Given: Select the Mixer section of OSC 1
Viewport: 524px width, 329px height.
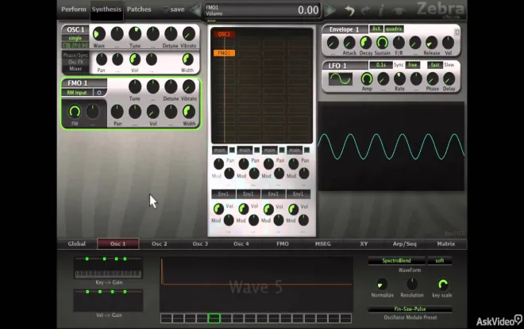Looking at the screenshot, I should [75, 68].
